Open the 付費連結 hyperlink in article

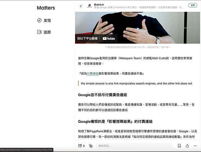[92, 73]
